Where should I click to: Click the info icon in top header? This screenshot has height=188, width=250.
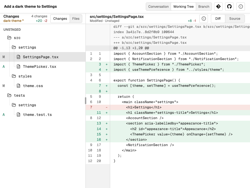(x=241, y=6)
